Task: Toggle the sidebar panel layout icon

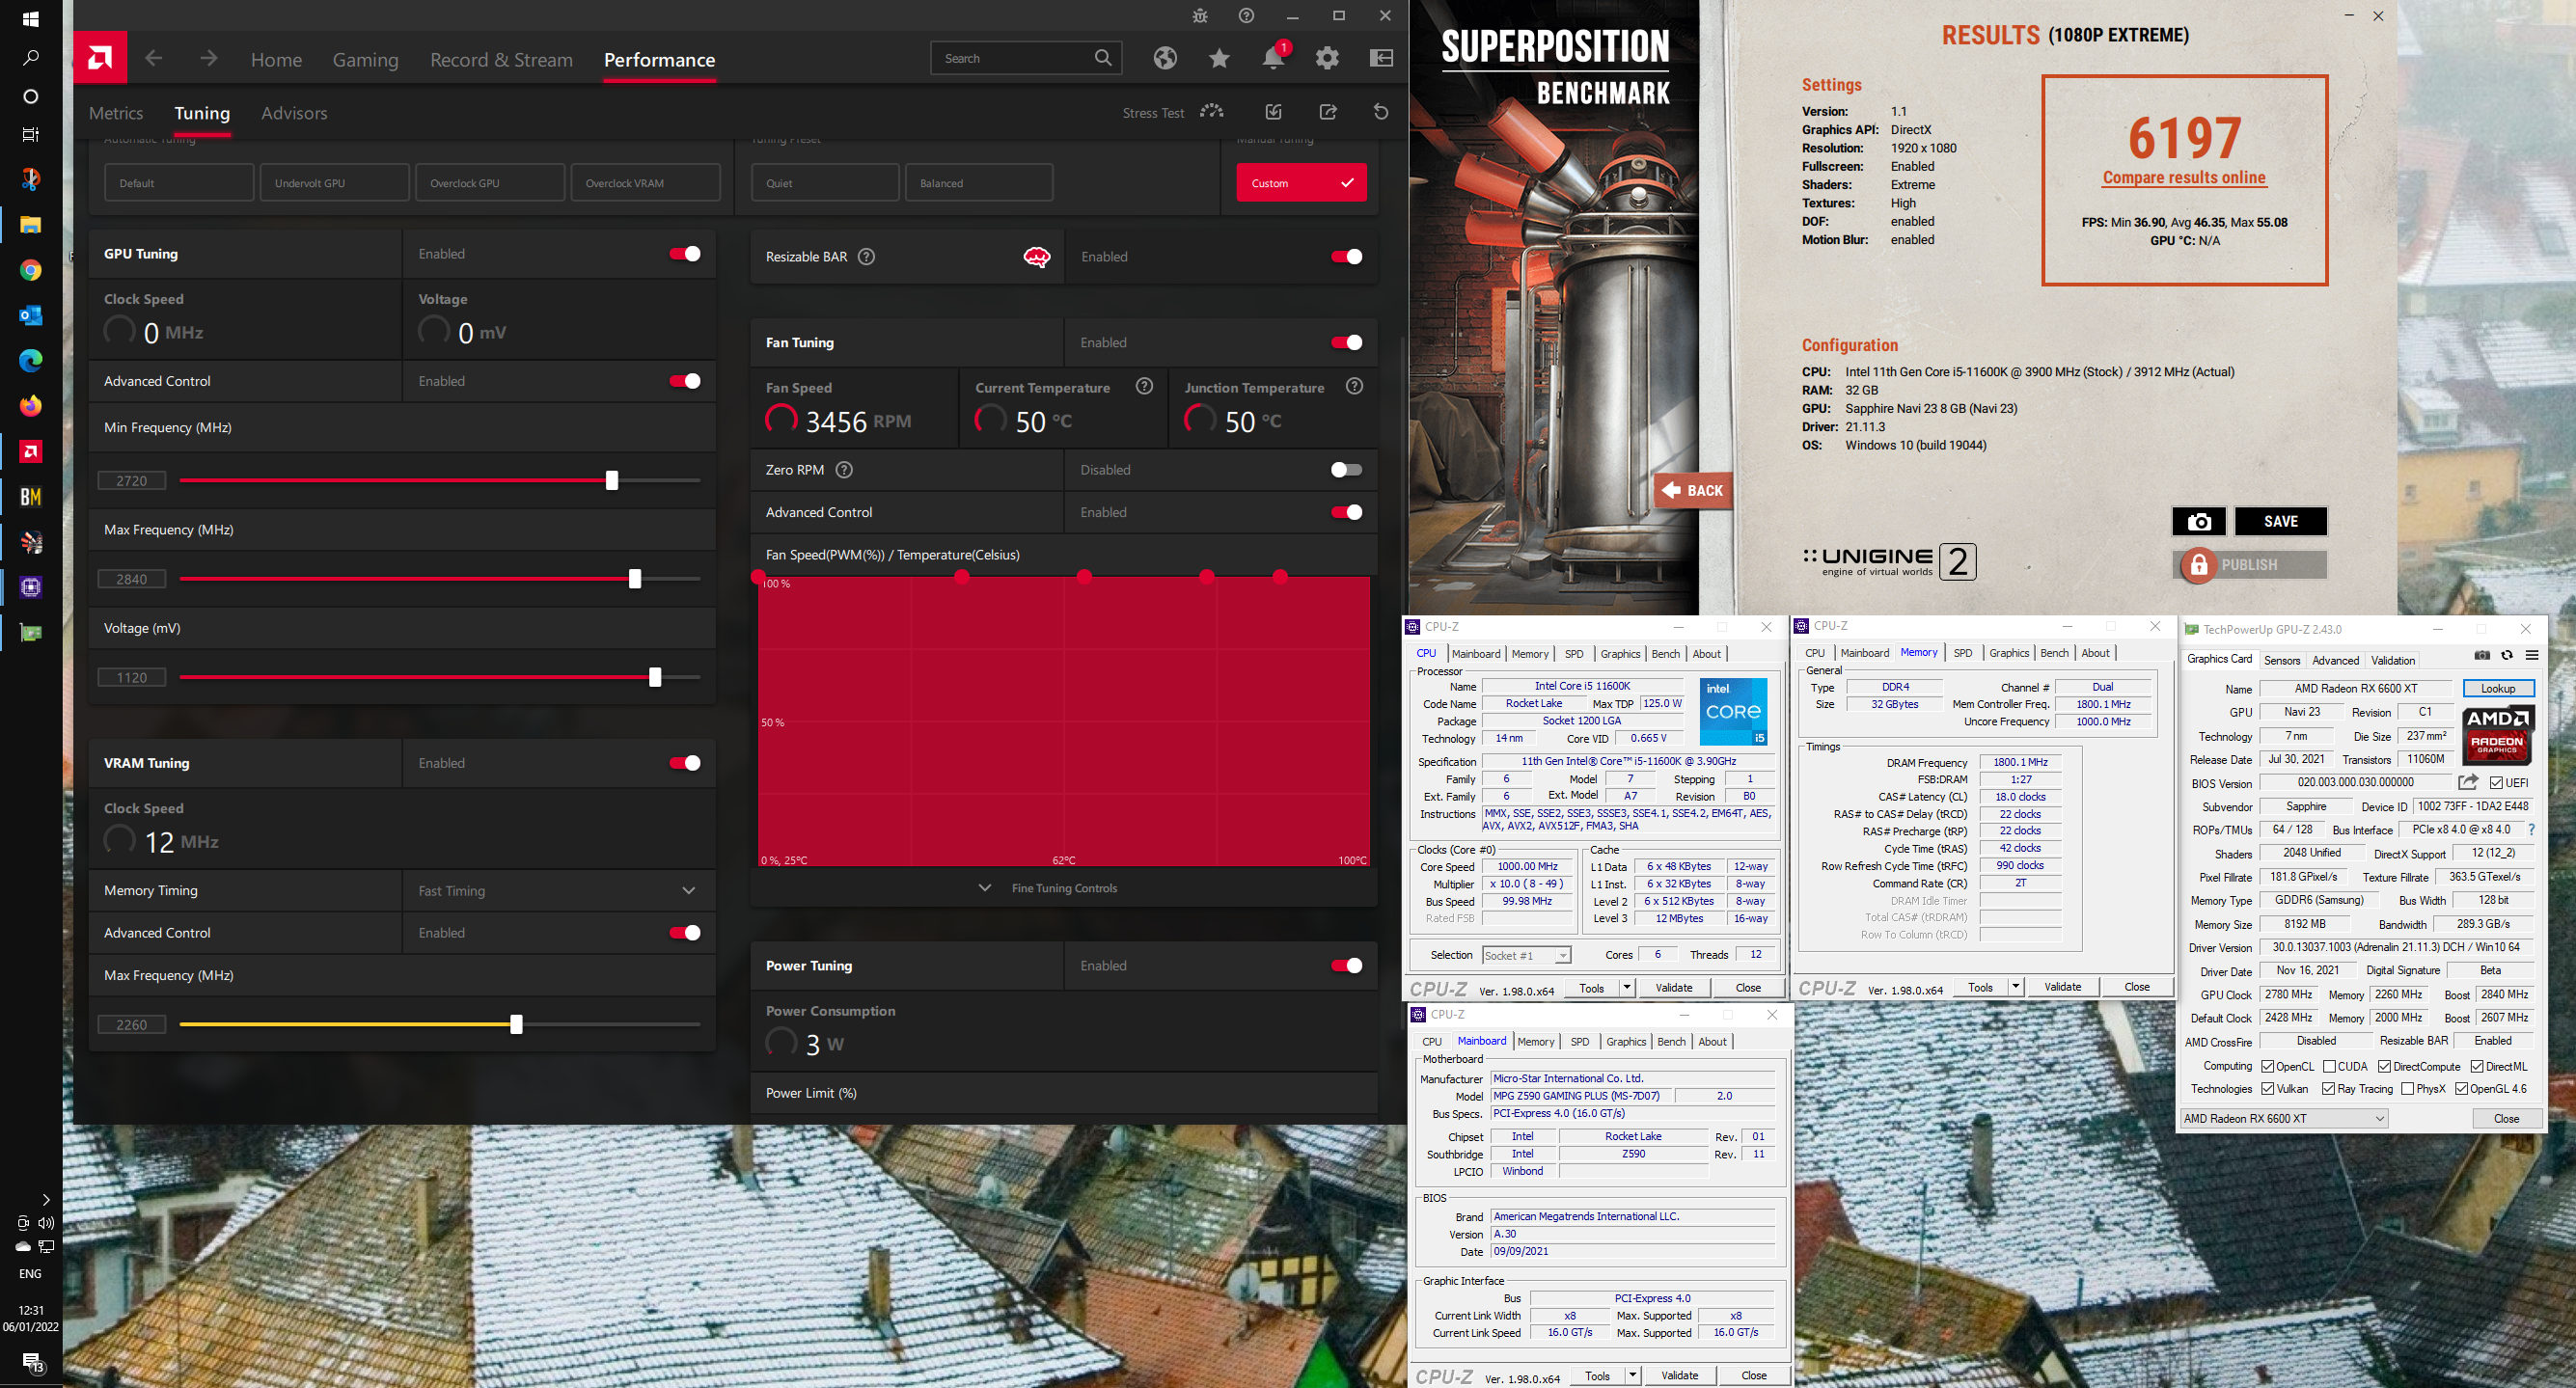Action: click(1381, 58)
